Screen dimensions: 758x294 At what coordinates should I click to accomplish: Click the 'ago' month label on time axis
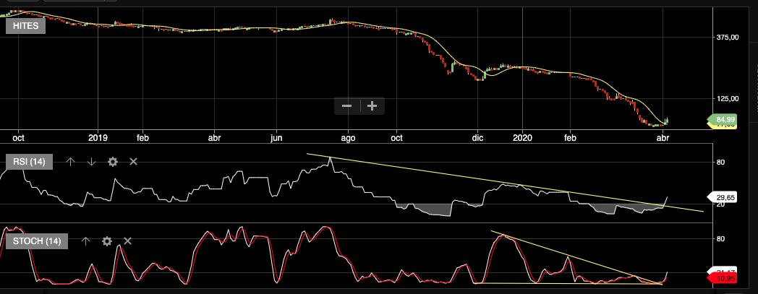pyautogui.click(x=349, y=137)
